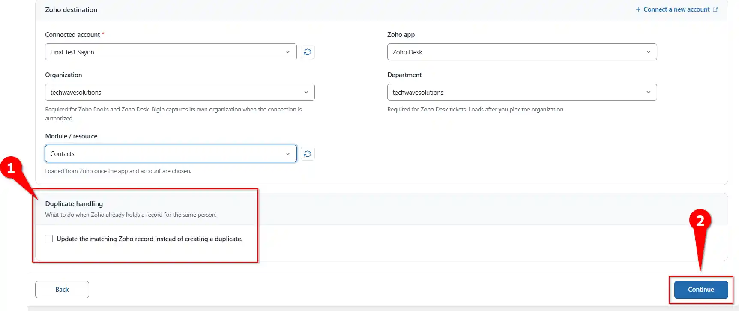
Task: Click the Organization field label
Action: [63, 75]
